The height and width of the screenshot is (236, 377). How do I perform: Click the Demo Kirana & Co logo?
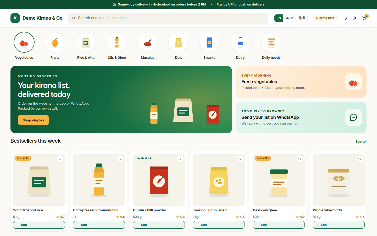(36, 18)
